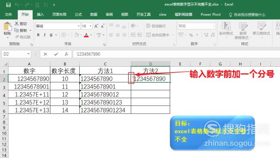280x158 pixels.
Task: Click the Undo arrow in quick access toolbar
Action: [x=17, y=5]
